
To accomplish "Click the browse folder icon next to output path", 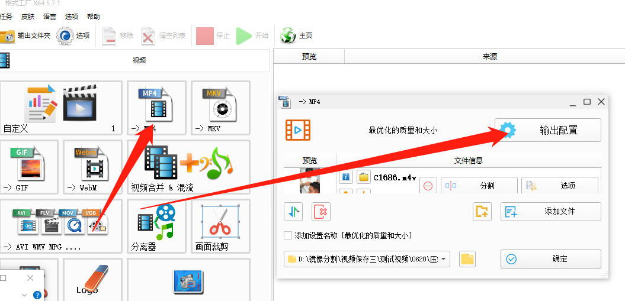I will click(467, 259).
